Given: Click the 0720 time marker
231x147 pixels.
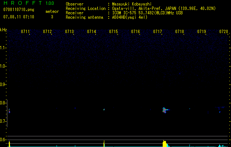Looking at the screenshot, I should pyautogui.click(x=224, y=31).
